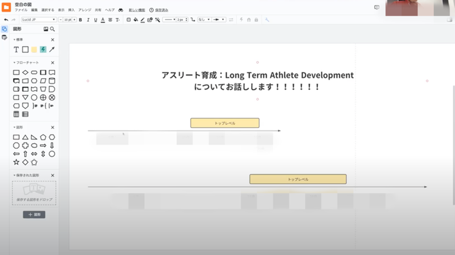The height and width of the screenshot is (255, 455).
Task: Open the ファイル menu
Action: click(x=21, y=10)
